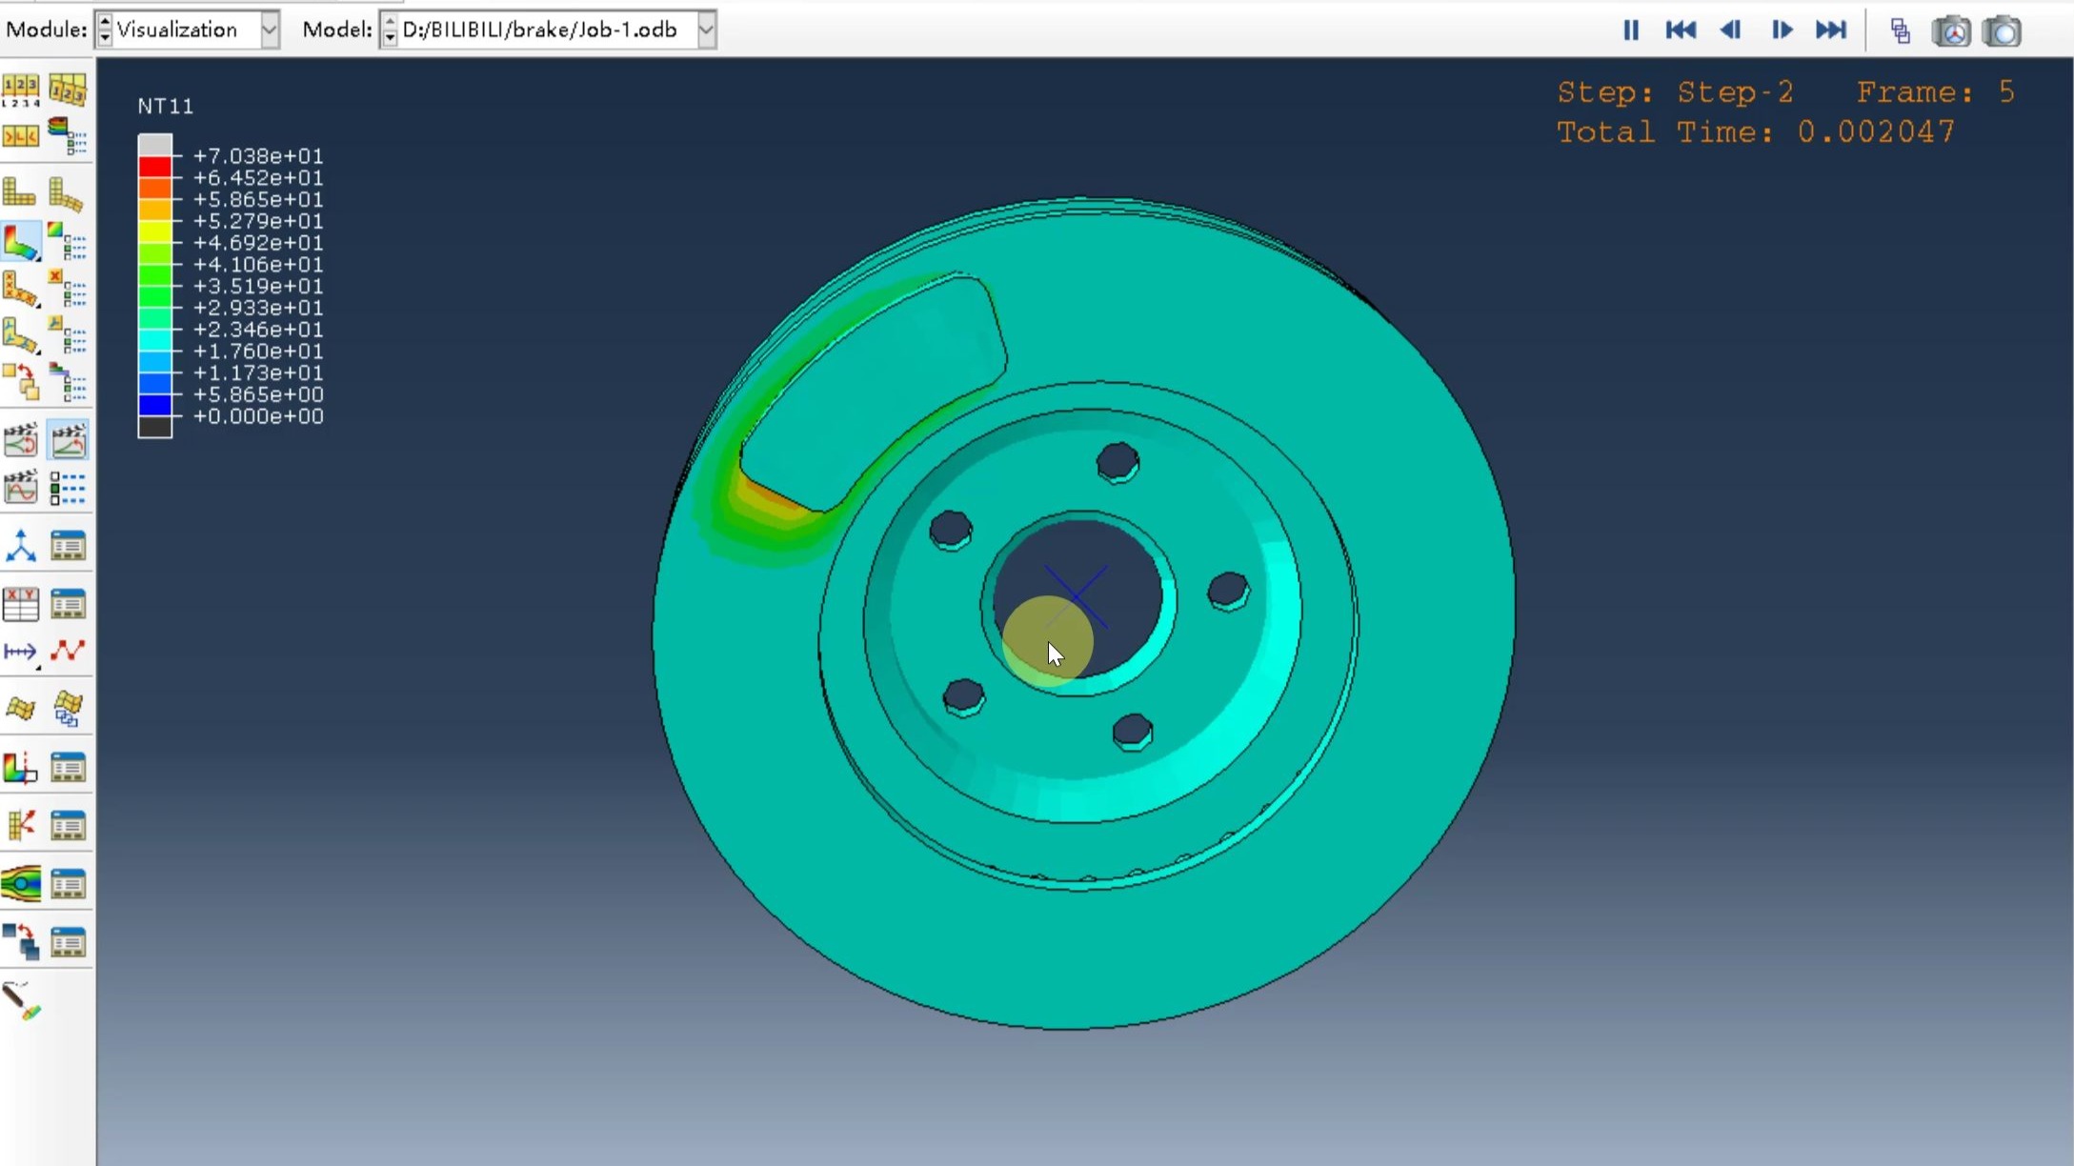Open Overlay Plot Layer Manager
This screenshot has width=2074, height=1166.
68,942
